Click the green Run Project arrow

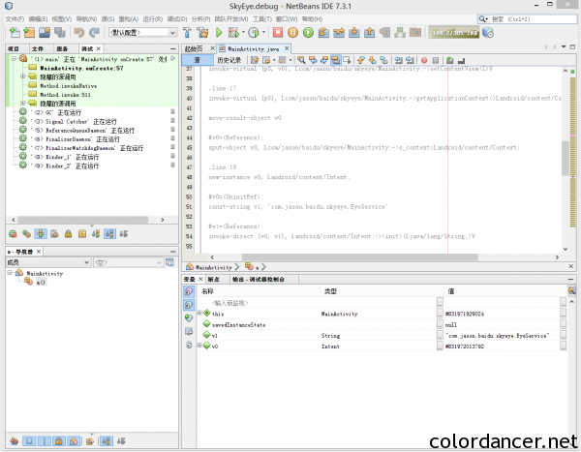click(219, 33)
